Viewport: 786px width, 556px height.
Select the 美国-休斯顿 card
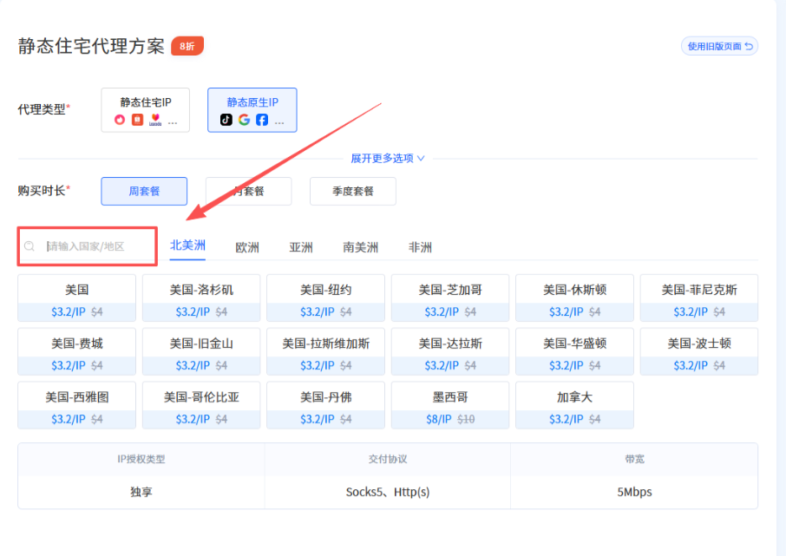click(574, 298)
